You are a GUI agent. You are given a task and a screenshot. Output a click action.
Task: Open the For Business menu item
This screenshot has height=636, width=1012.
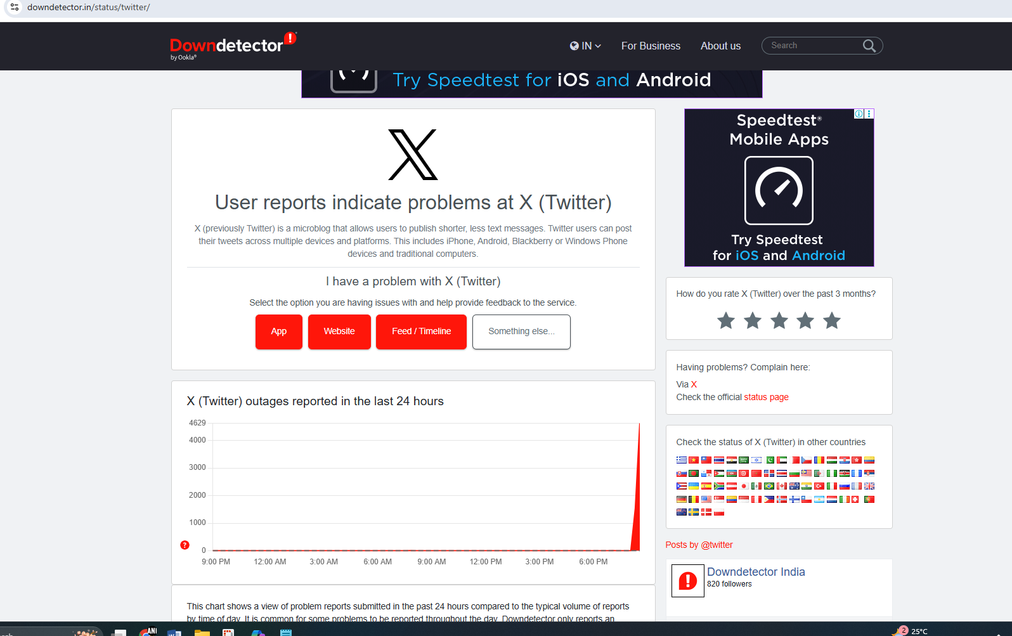coord(651,46)
